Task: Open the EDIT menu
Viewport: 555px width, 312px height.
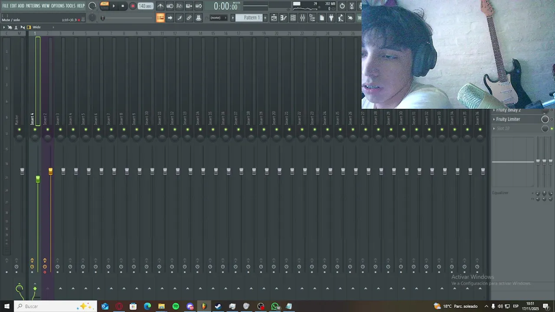Action: point(13,6)
